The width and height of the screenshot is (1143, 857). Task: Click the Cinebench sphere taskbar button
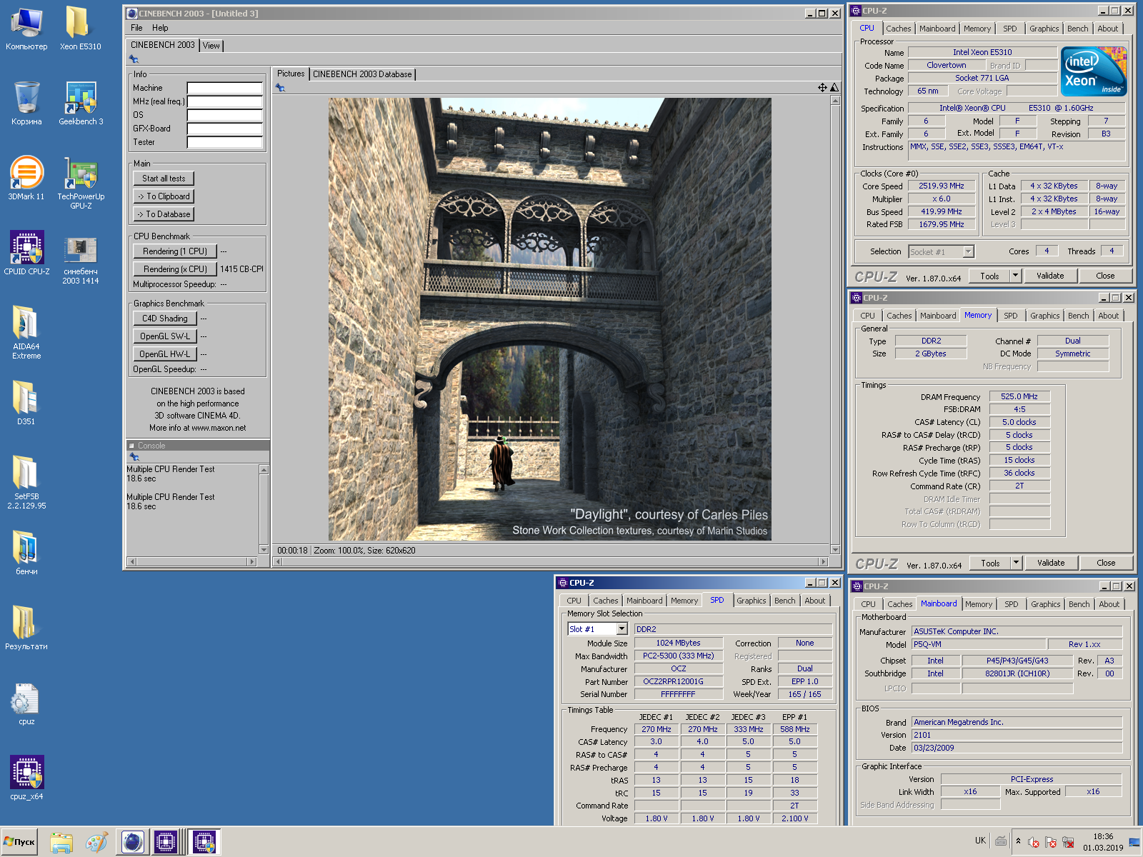pyautogui.click(x=132, y=843)
